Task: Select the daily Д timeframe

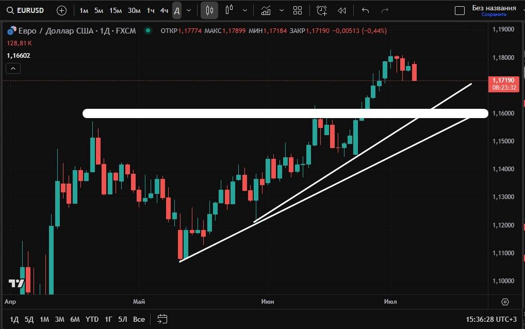Action: [177, 11]
